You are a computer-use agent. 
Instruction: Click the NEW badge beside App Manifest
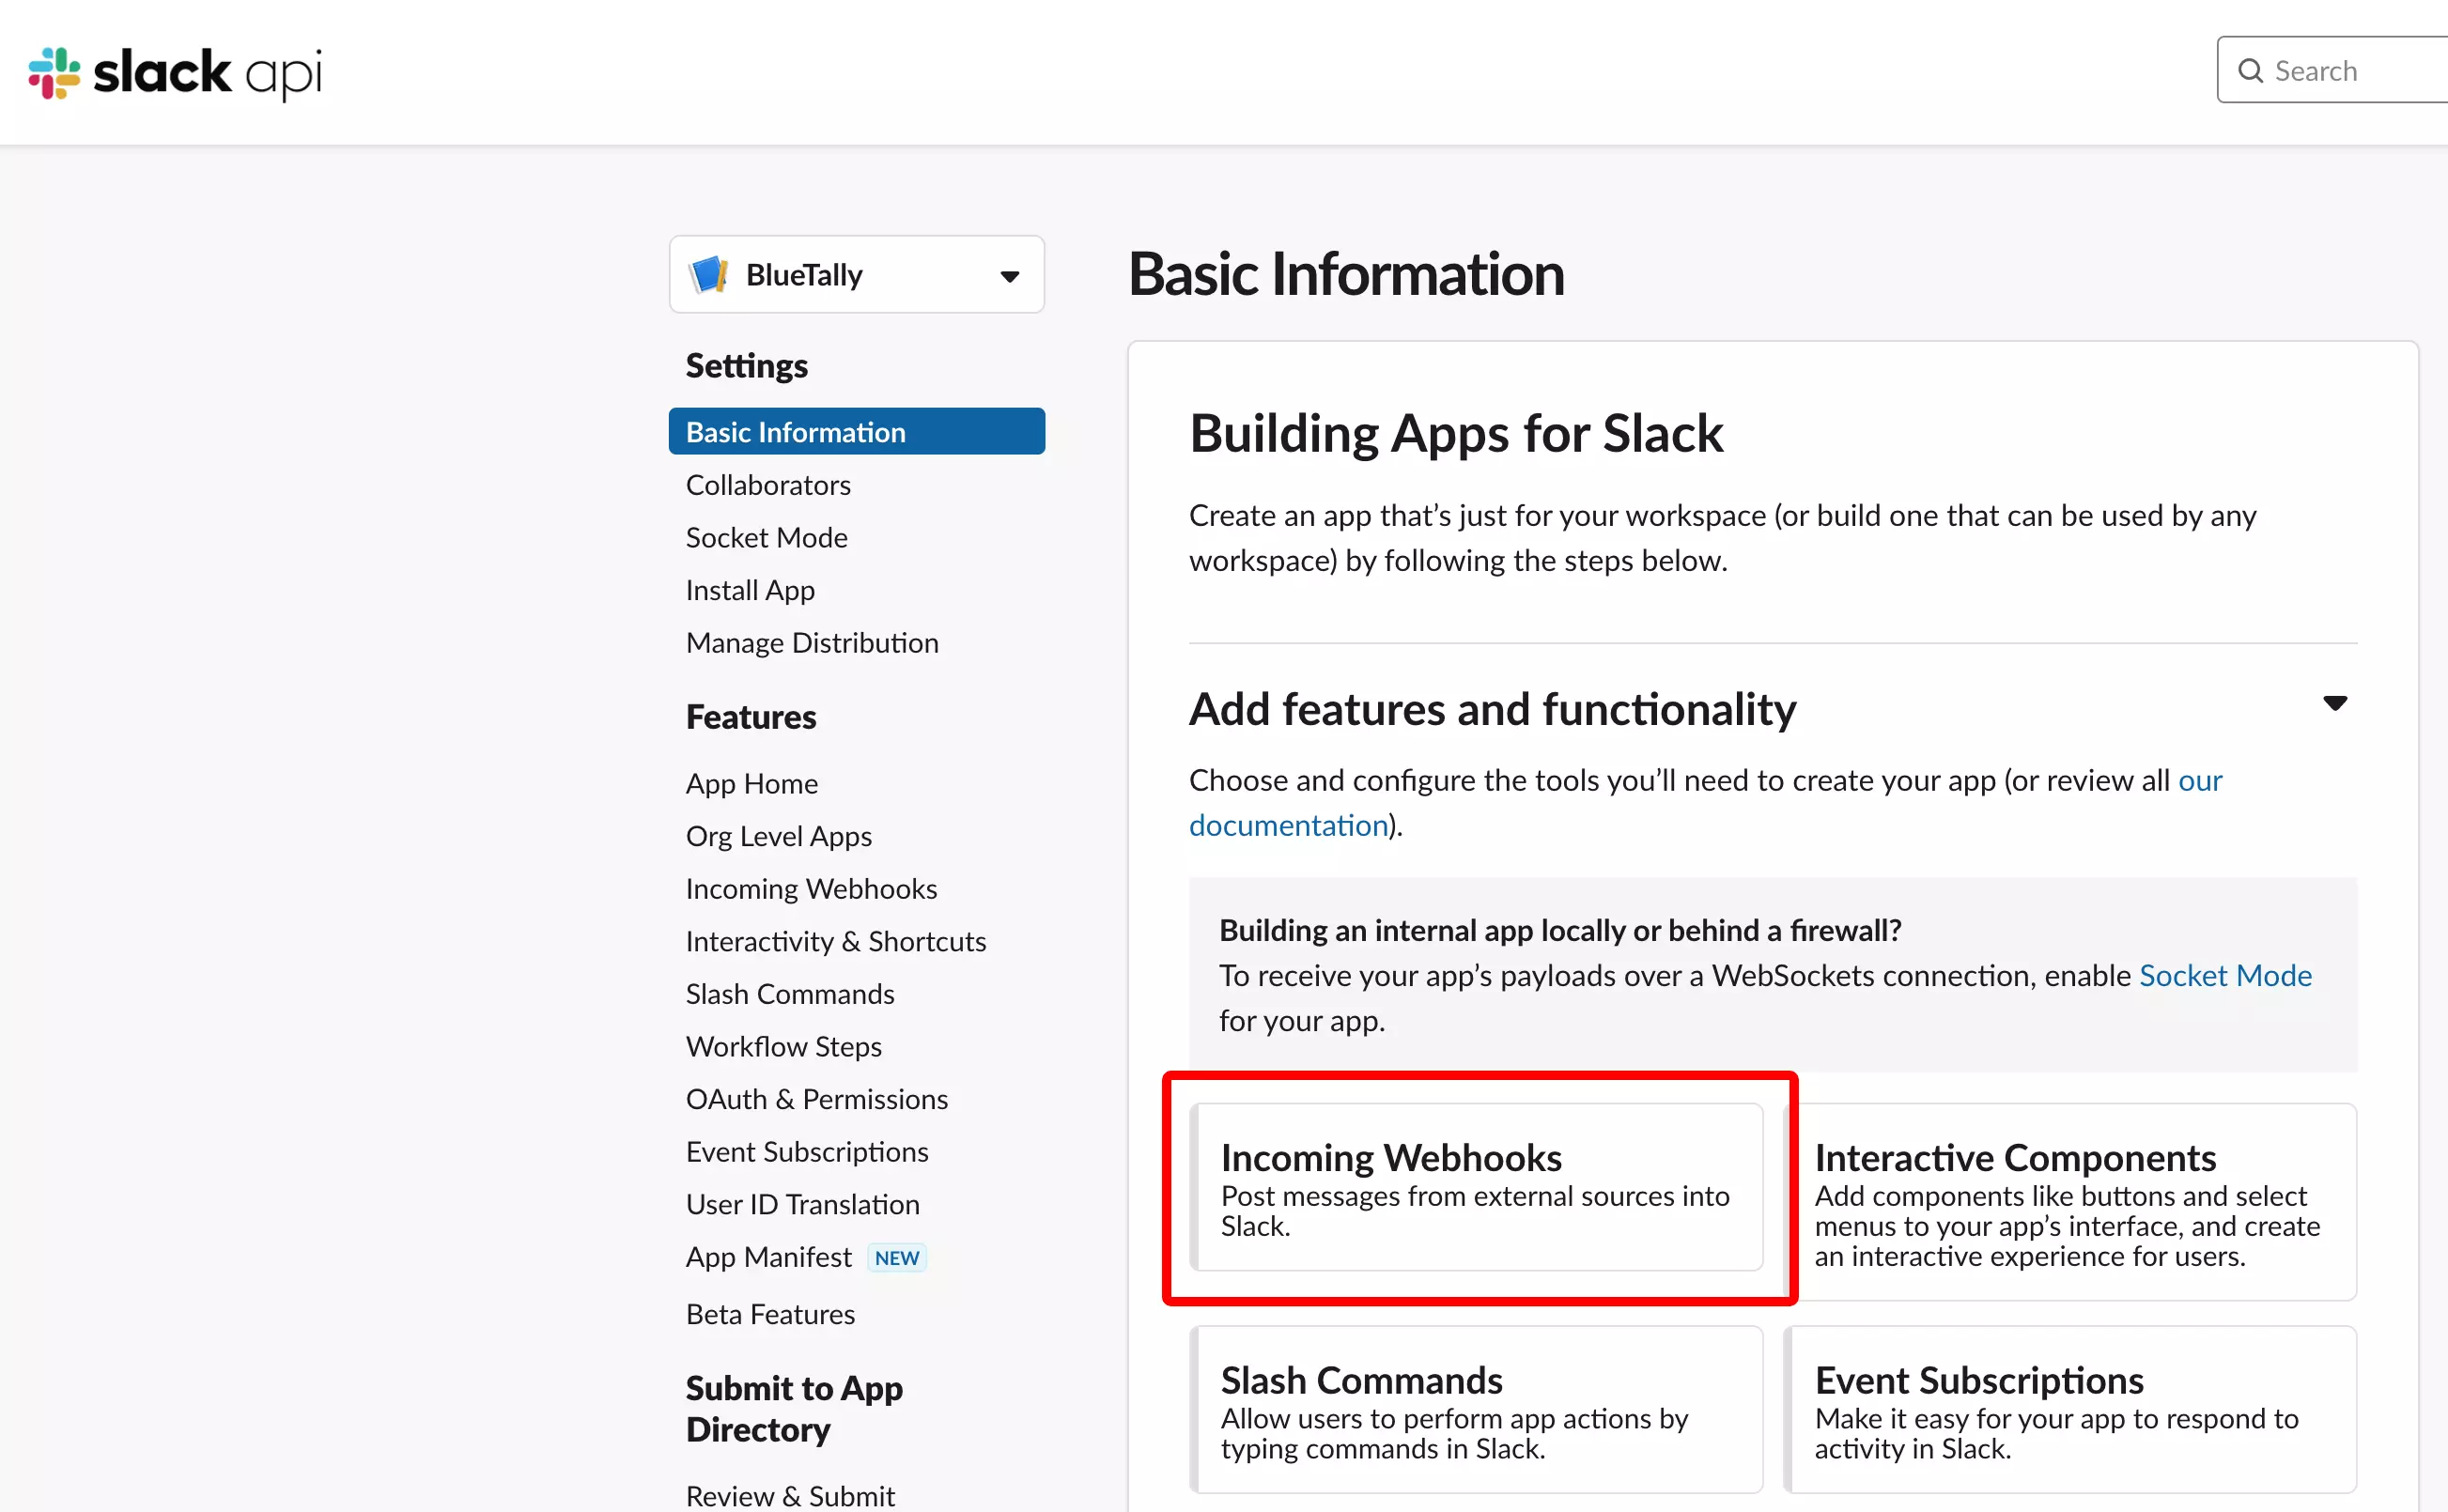point(897,1258)
